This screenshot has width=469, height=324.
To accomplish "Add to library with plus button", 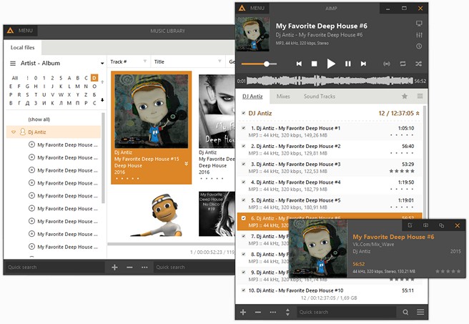I will pos(114,267).
